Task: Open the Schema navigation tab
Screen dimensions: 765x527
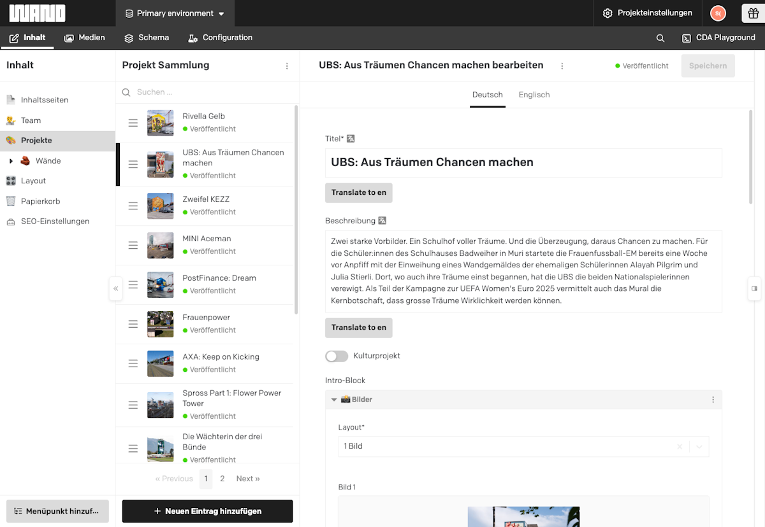Action: coord(147,38)
